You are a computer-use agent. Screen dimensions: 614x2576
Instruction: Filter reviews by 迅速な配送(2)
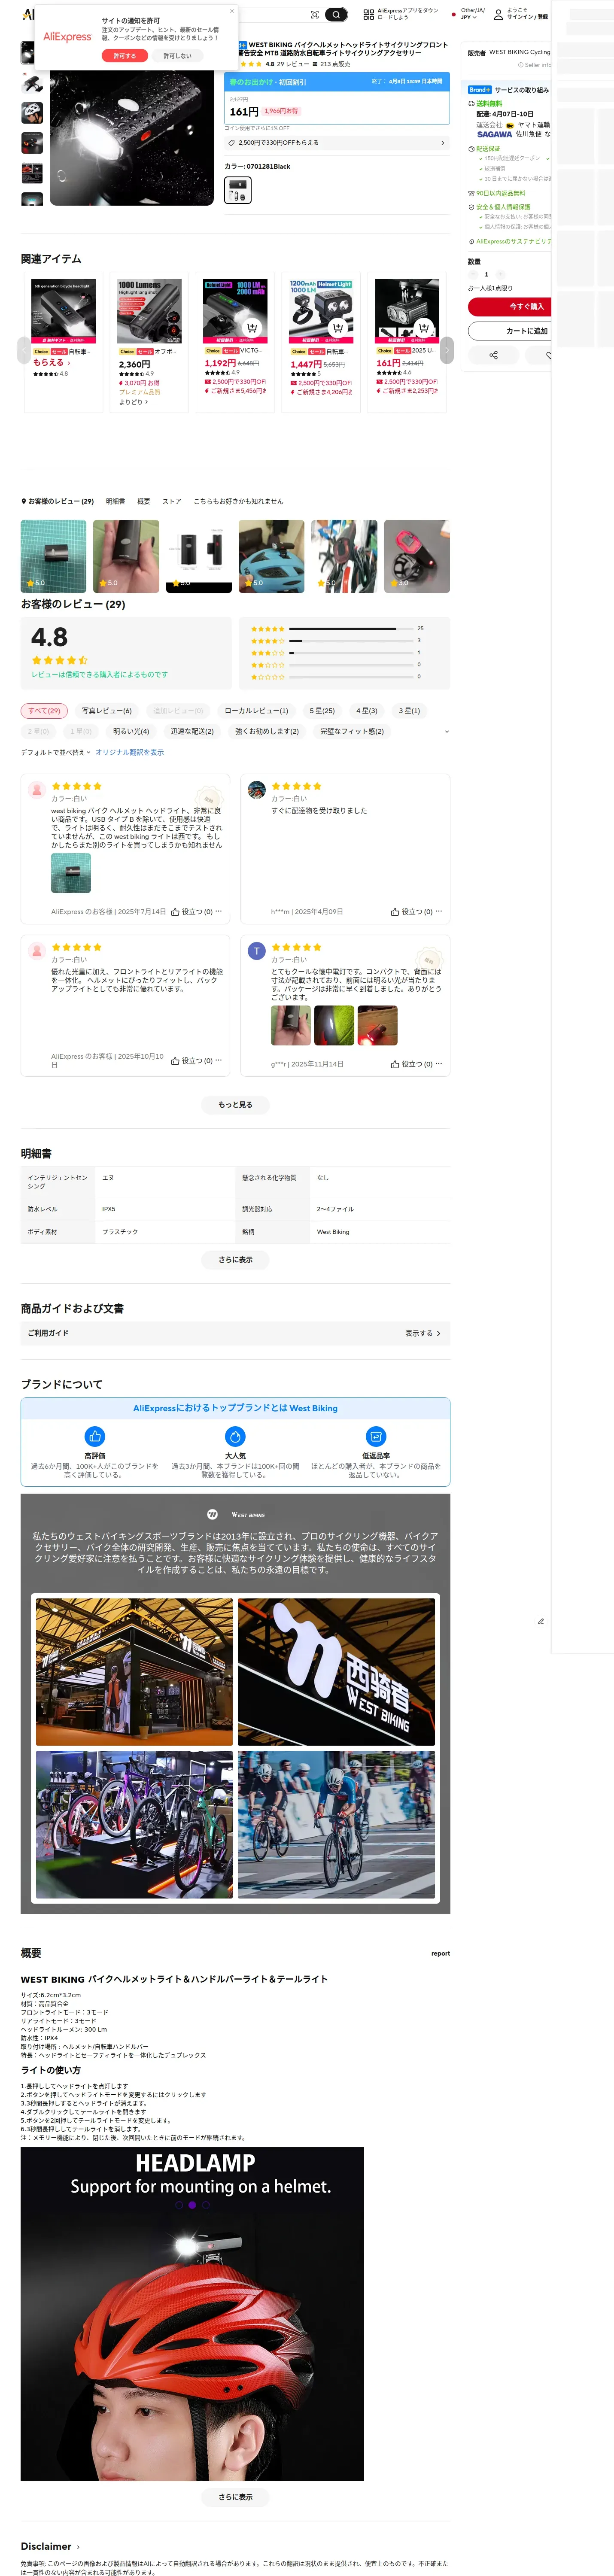tap(192, 731)
